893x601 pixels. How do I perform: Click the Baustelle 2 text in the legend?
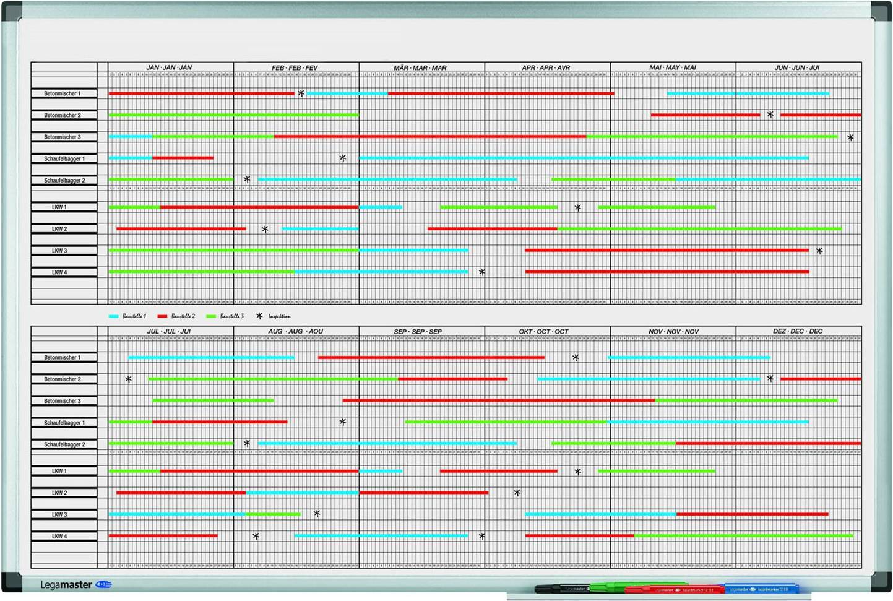point(183,316)
